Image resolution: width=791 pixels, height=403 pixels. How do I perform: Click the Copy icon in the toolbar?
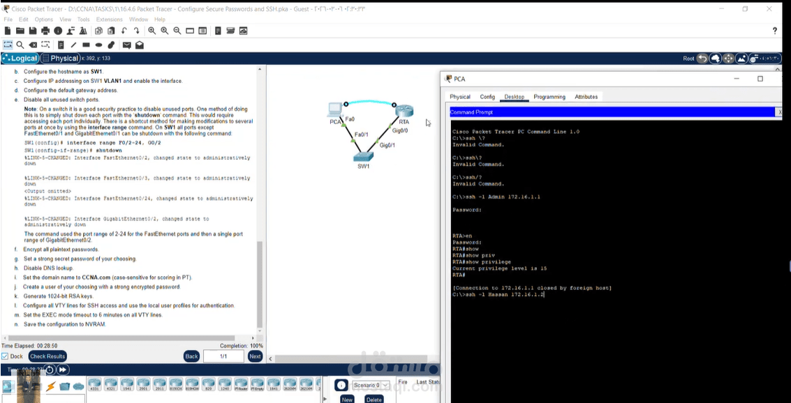coord(98,31)
